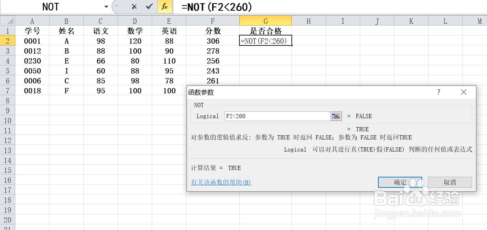The width and height of the screenshot is (487, 230).
Task: Click the student ID 0050 cell
Action: (32, 71)
